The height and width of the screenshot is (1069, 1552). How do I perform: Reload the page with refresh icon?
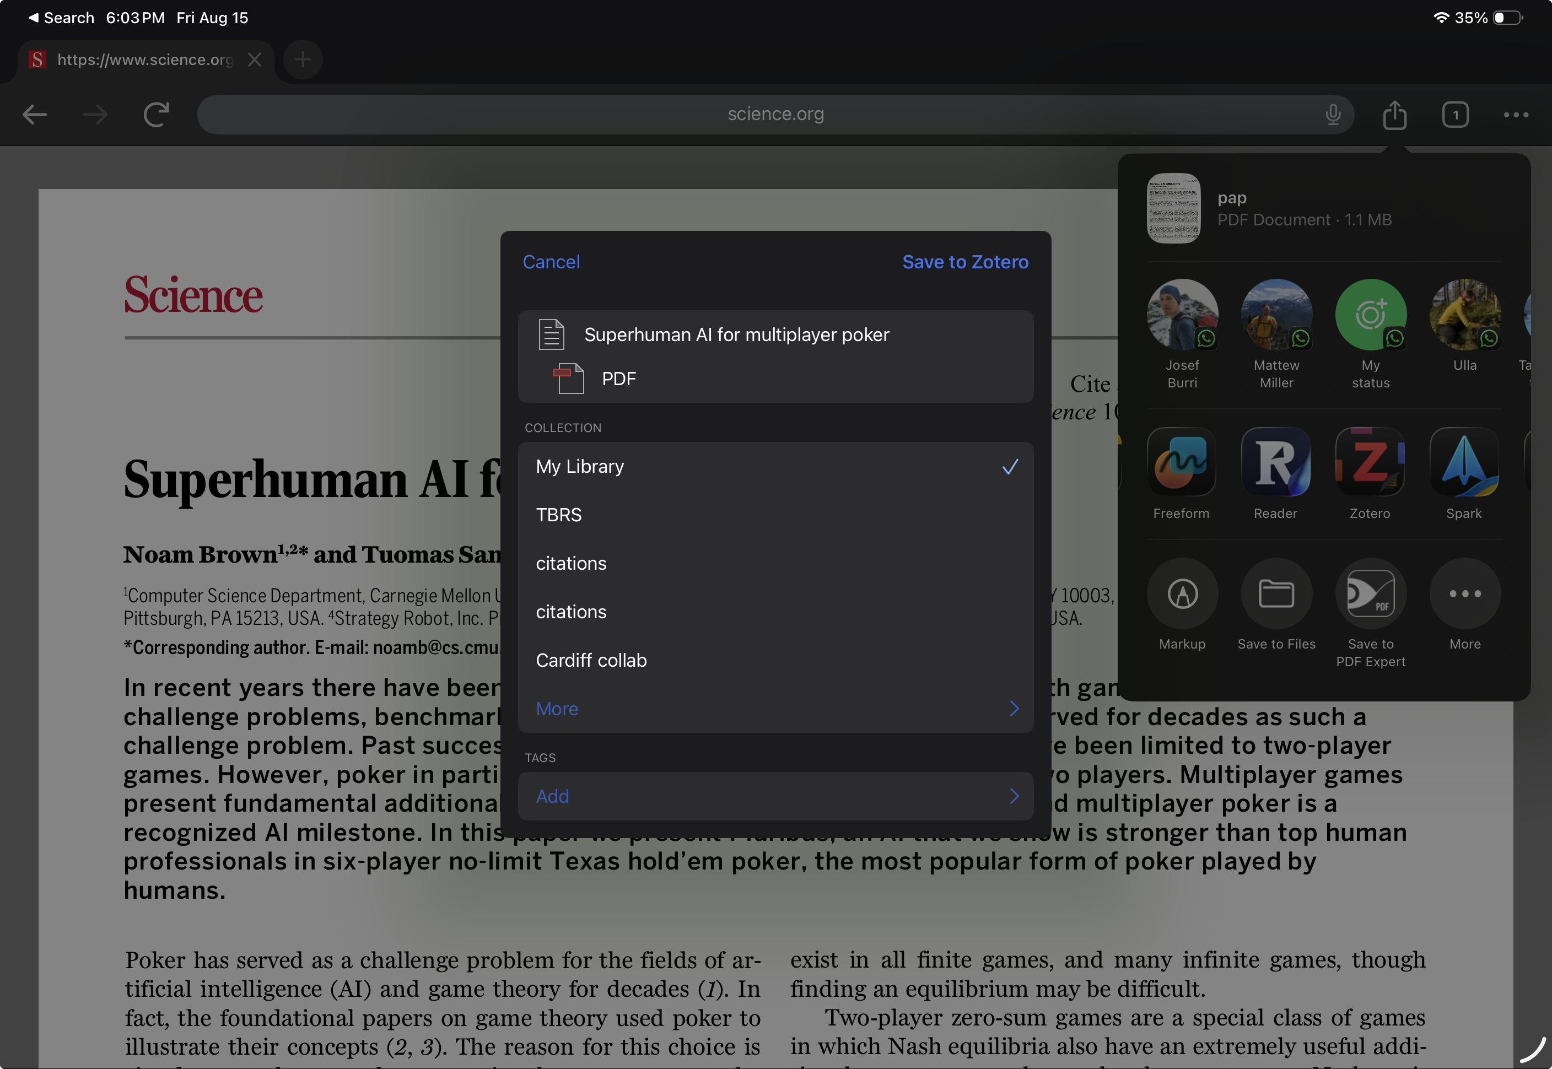pos(156,115)
